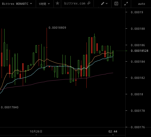Open the pencil drawing tools icon
The image size is (151, 137).
tap(103, 3)
